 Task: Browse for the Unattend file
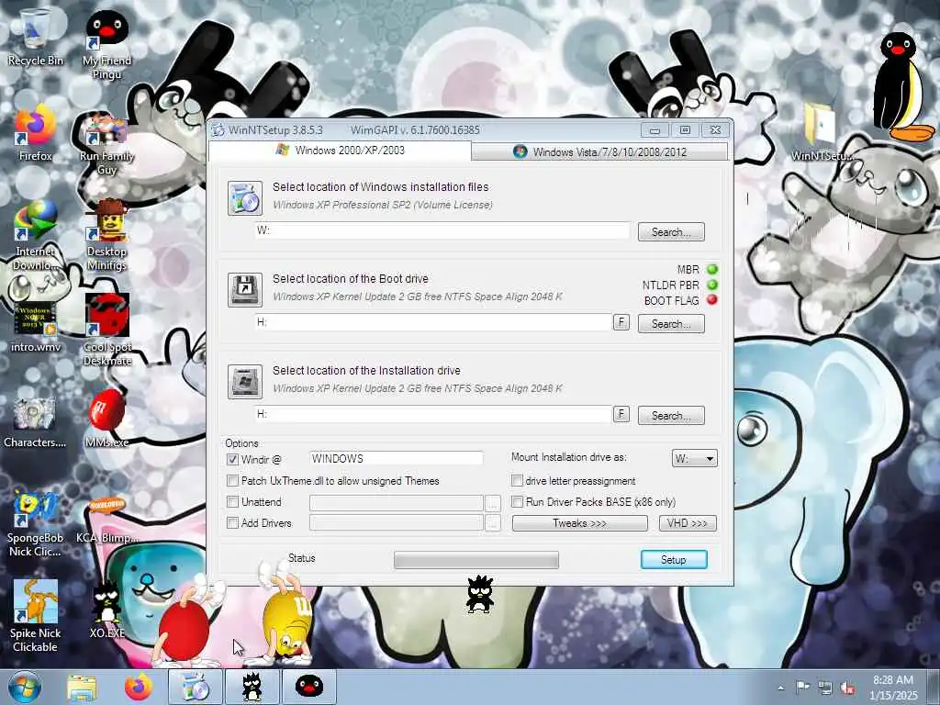(492, 503)
